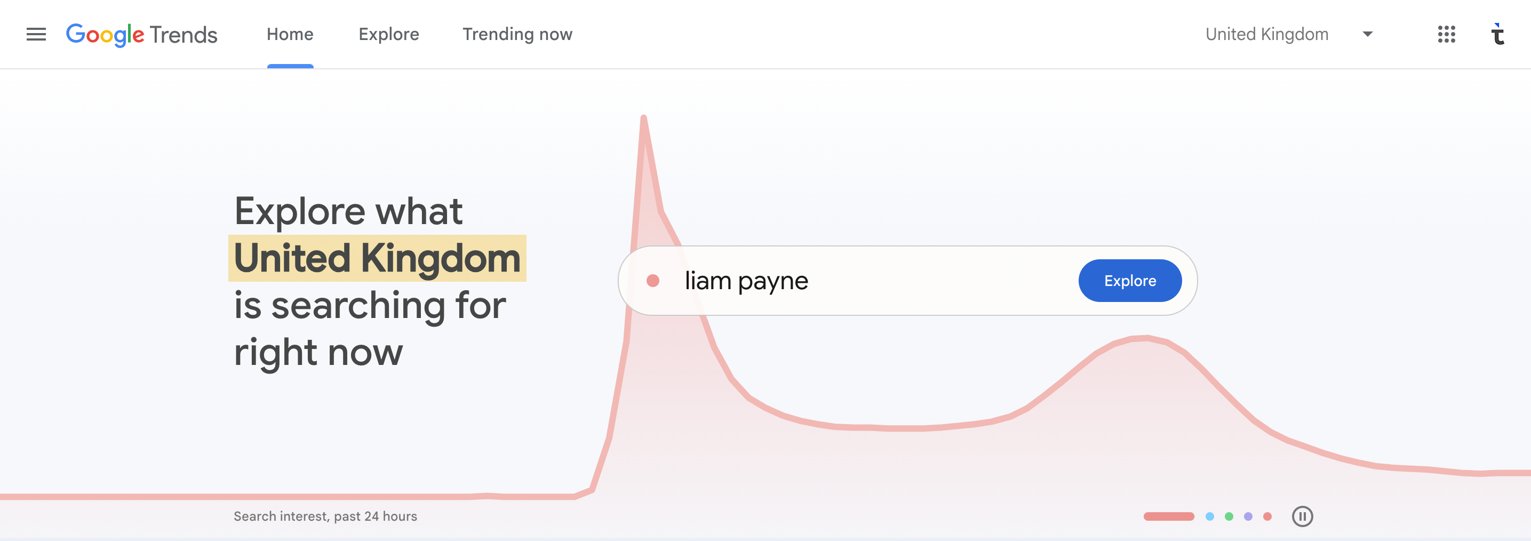Image resolution: width=1531 pixels, height=541 pixels.
Task: Click the arrow beside United Kingdom
Action: (x=1367, y=35)
